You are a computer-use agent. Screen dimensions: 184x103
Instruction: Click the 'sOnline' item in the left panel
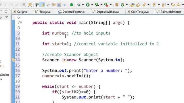[5, 75]
